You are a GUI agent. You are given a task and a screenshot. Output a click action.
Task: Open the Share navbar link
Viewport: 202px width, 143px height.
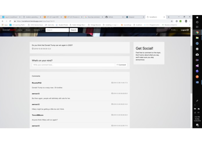point(28,30)
